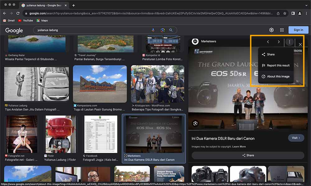Select About this image menu entry
The height and width of the screenshot is (186, 311).
(278, 77)
